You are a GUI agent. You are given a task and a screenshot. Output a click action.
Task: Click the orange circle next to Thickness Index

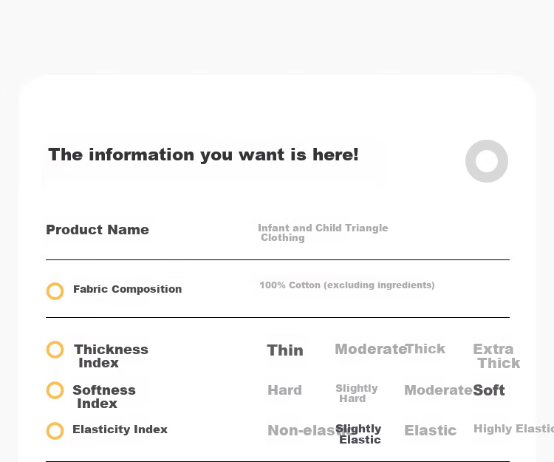(55, 350)
